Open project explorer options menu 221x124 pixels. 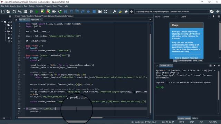click(10, 17)
